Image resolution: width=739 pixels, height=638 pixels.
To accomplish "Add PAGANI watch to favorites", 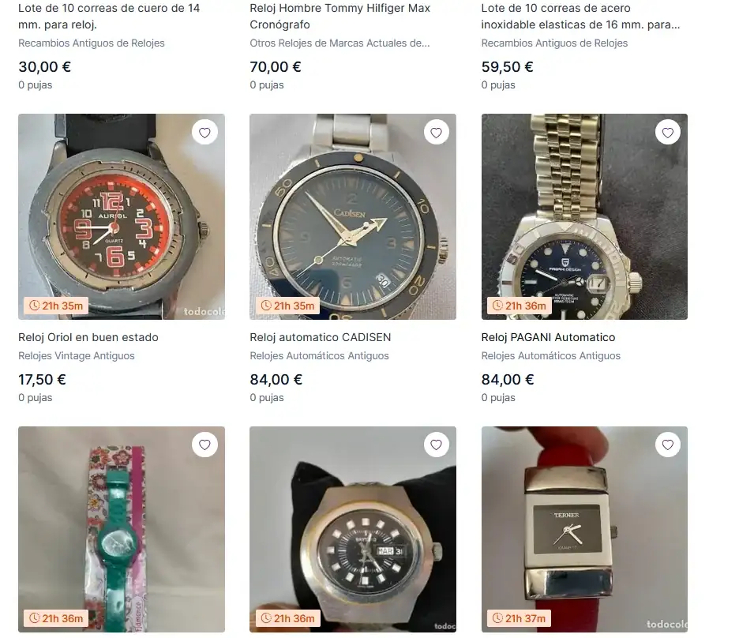I will tap(668, 133).
